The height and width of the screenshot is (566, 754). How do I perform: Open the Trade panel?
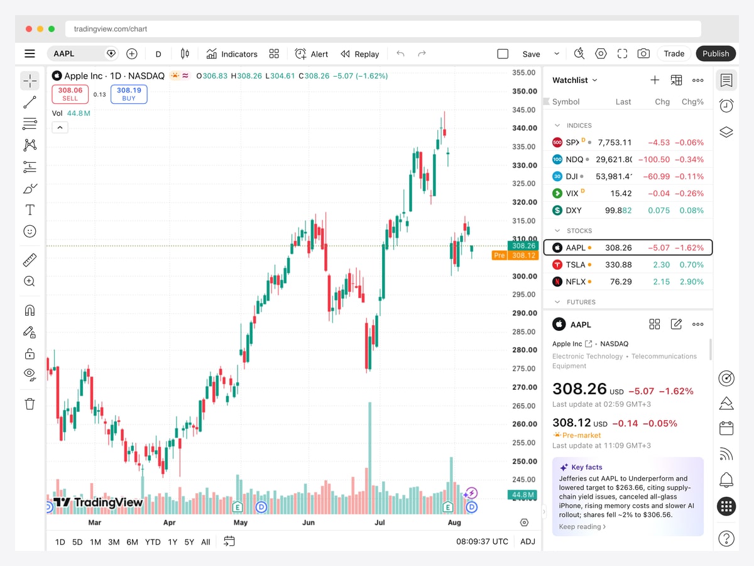674,53
